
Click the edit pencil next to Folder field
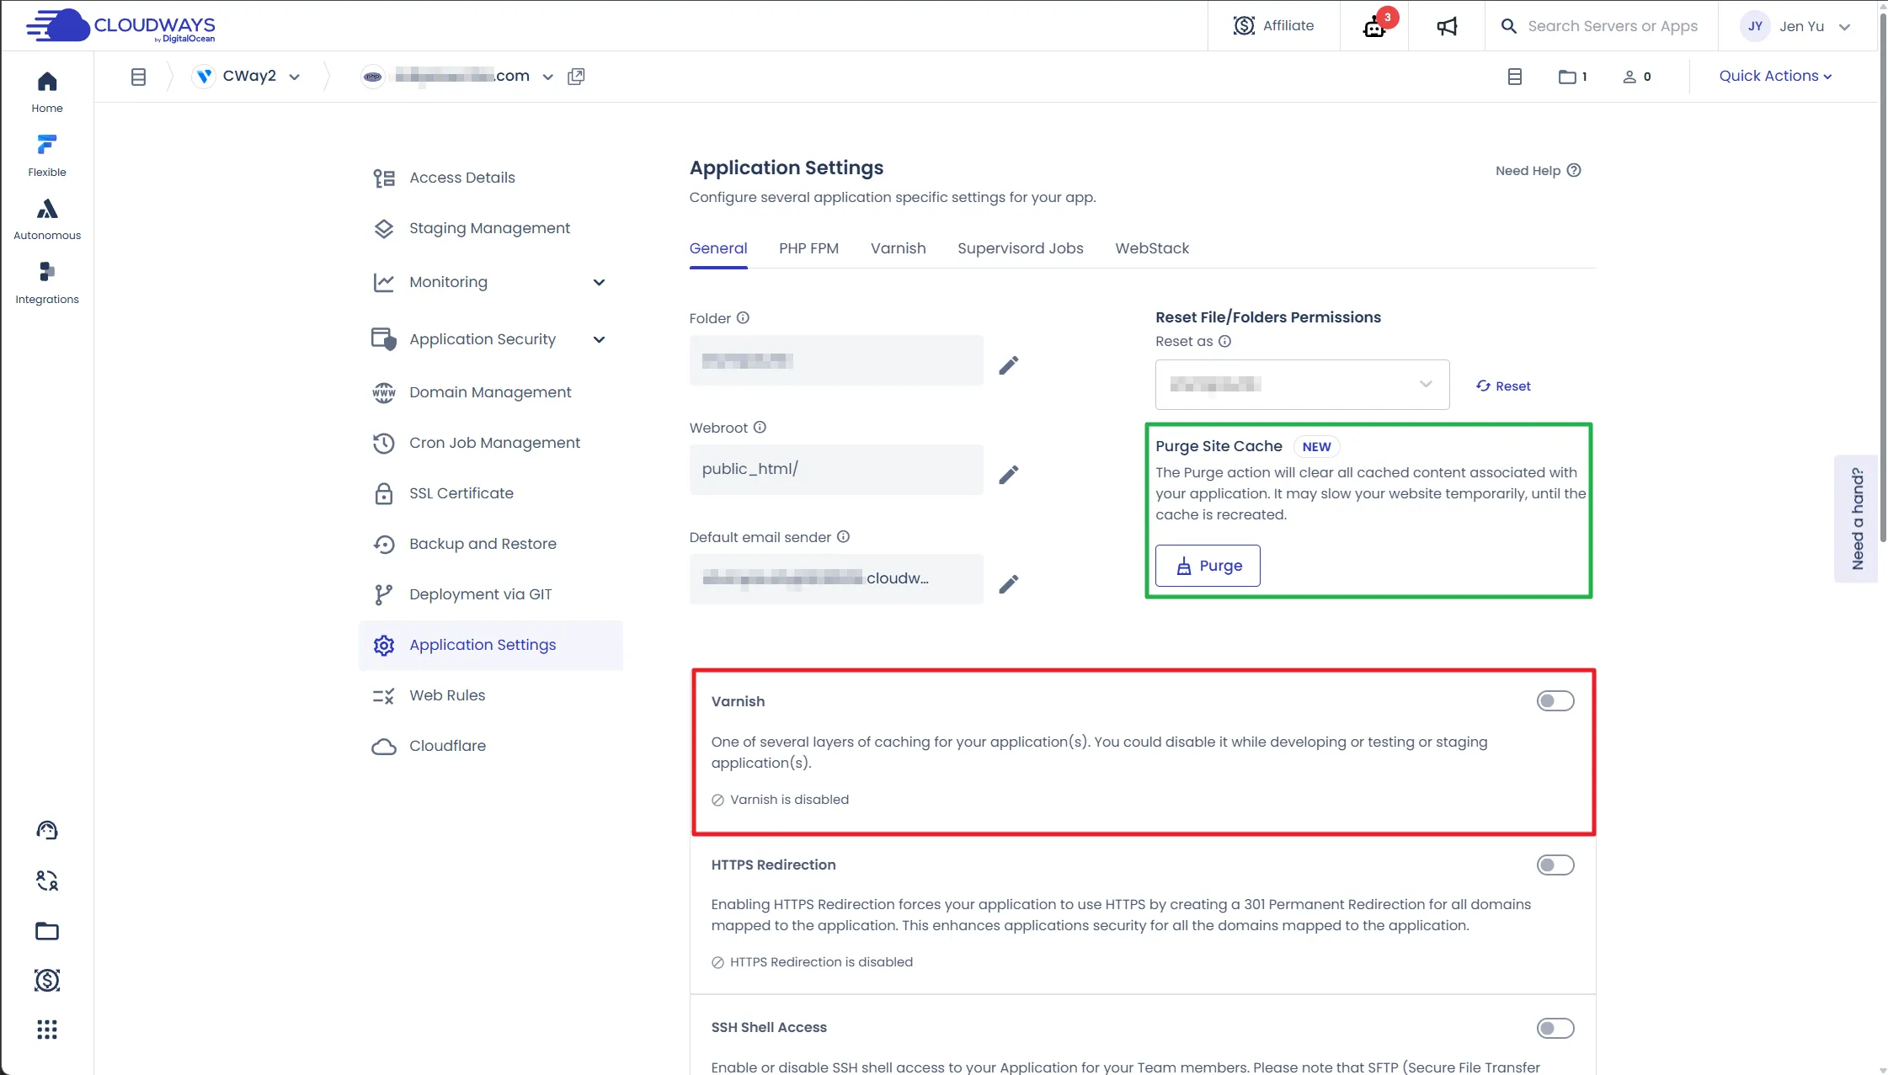point(1008,365)
